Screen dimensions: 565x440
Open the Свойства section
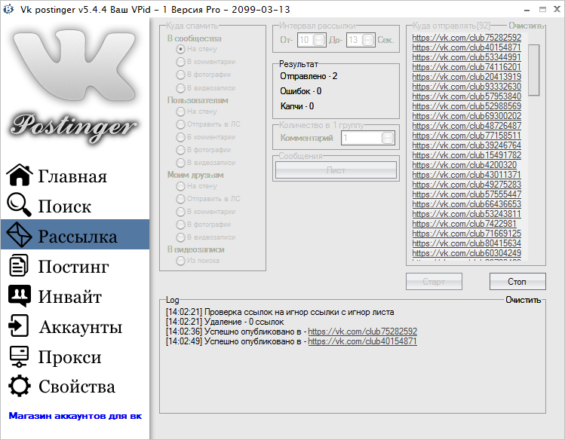coord(75,386)
